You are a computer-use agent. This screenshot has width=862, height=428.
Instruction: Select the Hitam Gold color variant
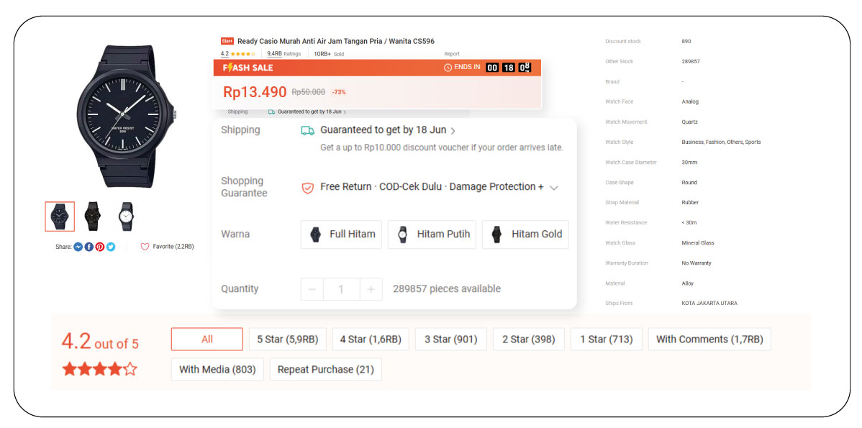pyautogui.click(x=525, y=234)
